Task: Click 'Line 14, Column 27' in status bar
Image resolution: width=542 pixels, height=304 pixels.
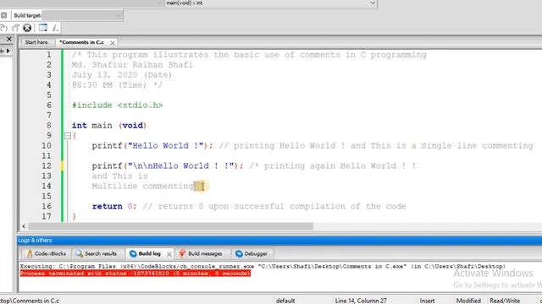Action: 361,301
